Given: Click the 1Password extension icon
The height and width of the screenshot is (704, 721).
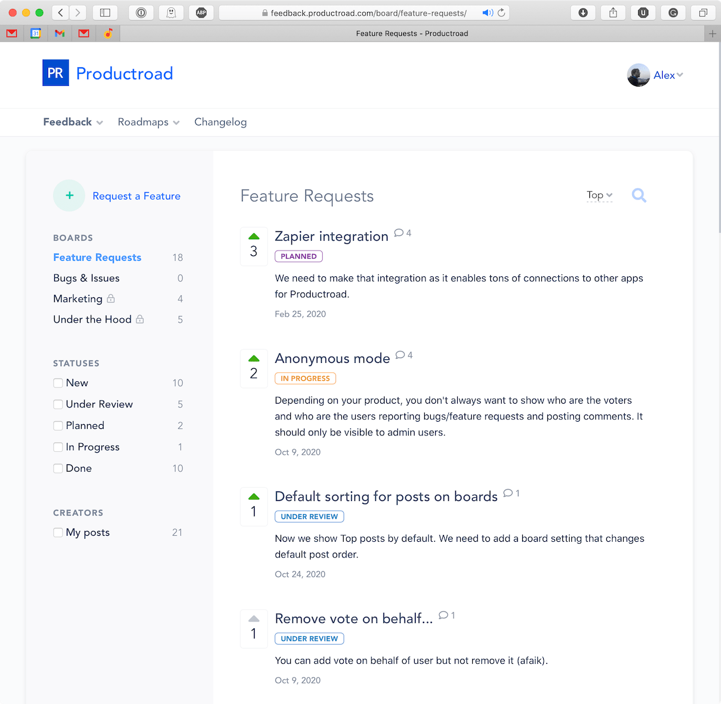Looking at the screenshot, I should pos(141,12).
